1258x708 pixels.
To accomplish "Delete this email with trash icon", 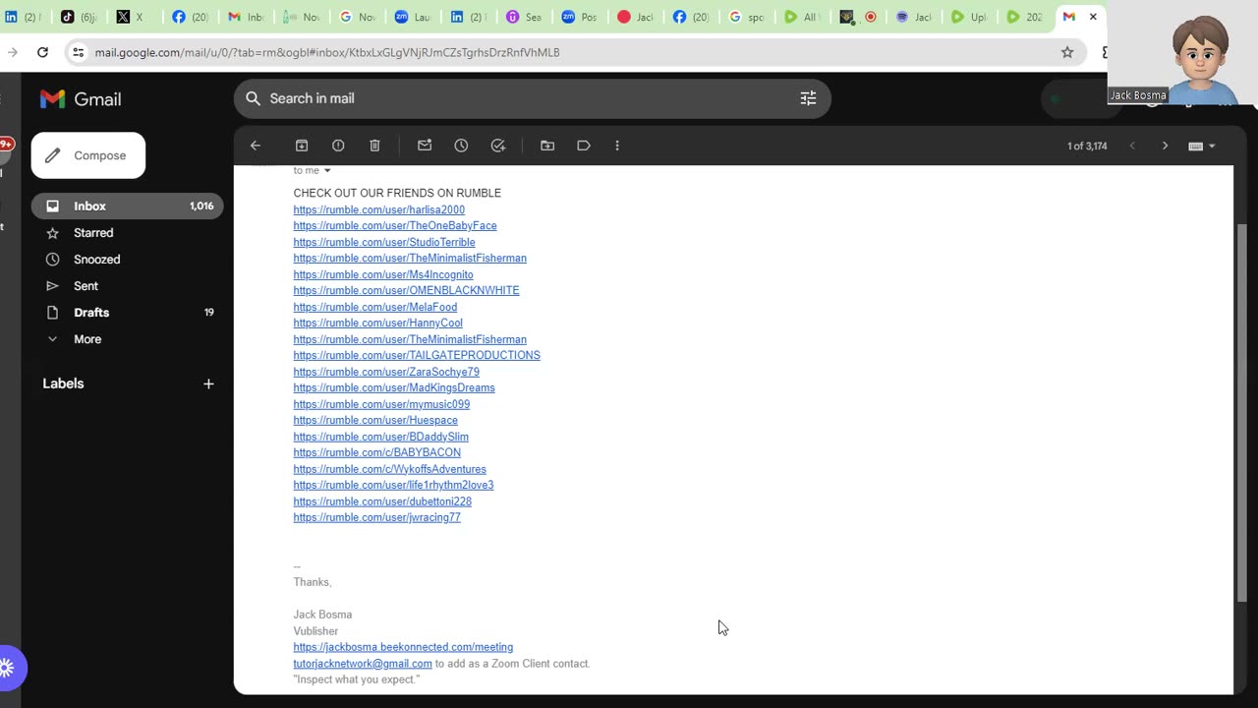I will (374, 146).
